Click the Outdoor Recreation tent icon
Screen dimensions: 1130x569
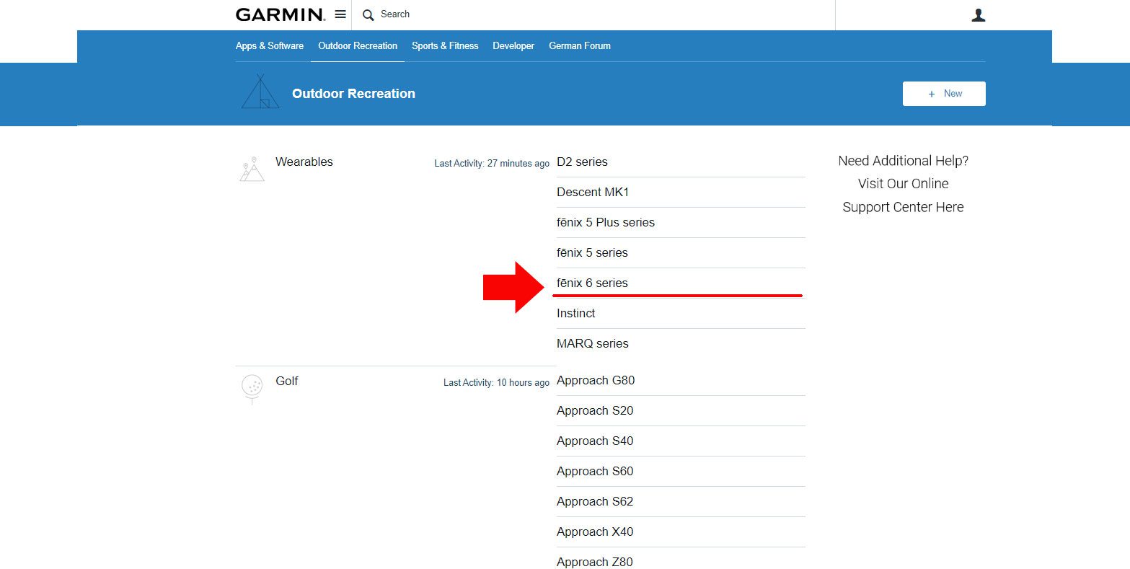coord(260,92)
